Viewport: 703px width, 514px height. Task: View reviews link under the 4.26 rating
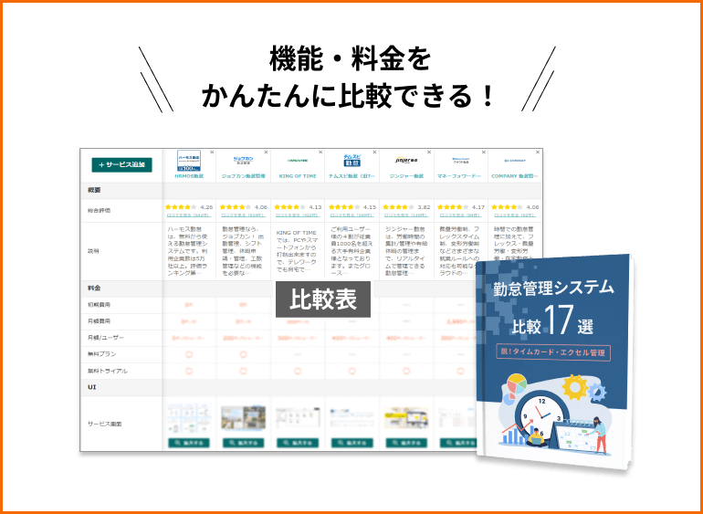(x=189, y=215)
